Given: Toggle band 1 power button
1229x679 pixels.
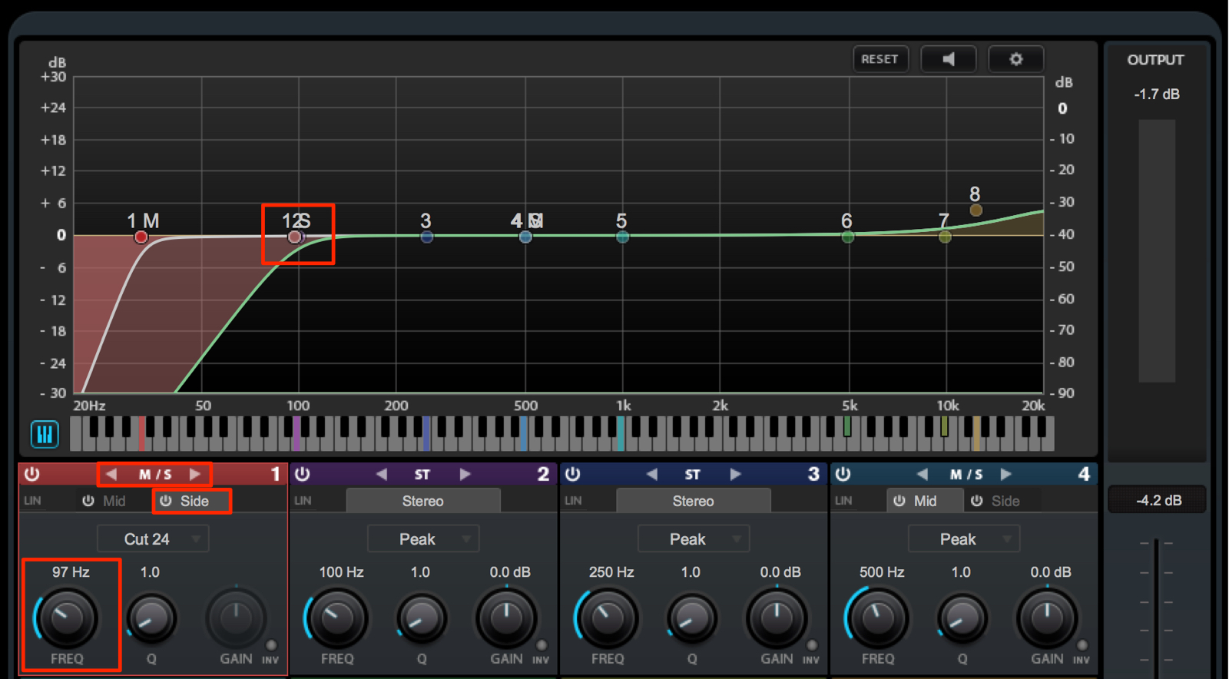Looking at the screenshot, I should coord(32,474).
